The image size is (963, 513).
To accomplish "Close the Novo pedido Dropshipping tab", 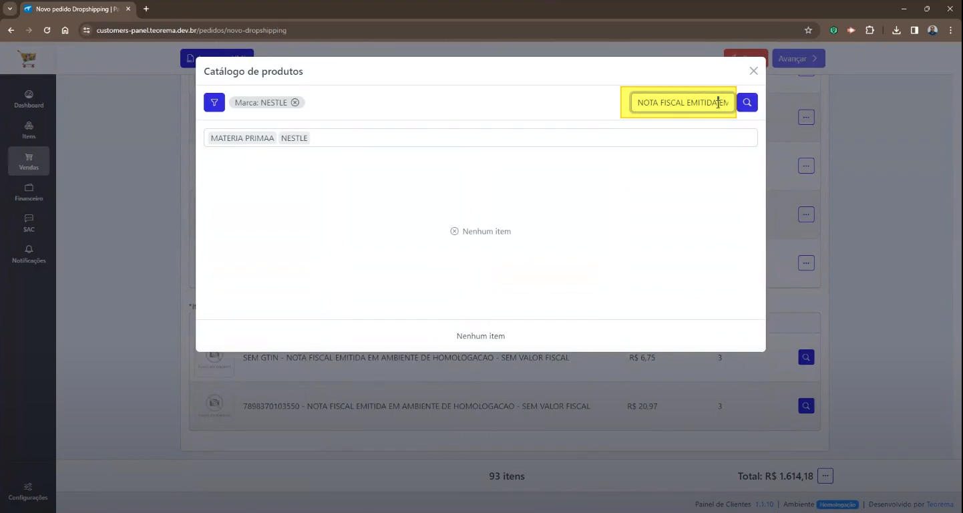I will 128,9.
